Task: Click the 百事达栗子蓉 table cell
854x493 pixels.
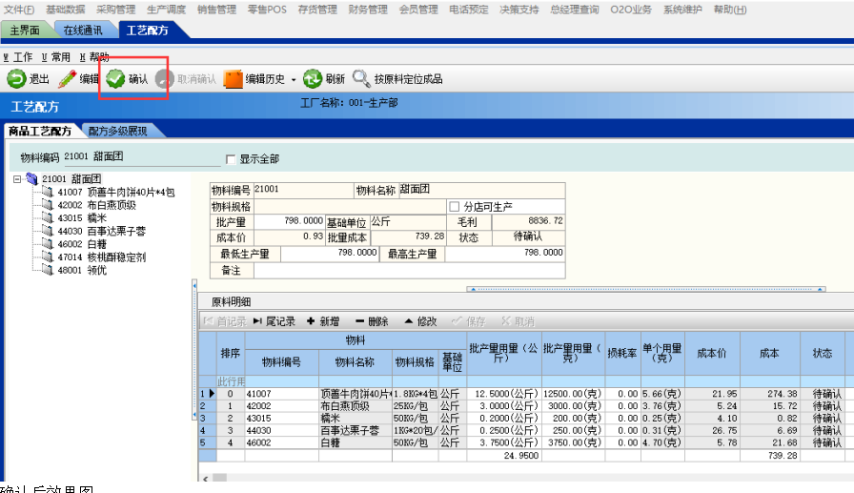Action: (356, 431)
